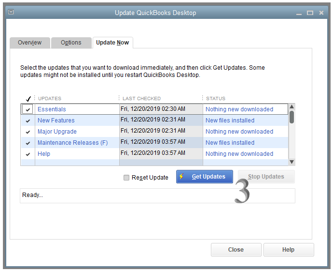Viewport: 333px width, 272px height.
Task: Click the LAST CHECKED column header
Action: 142,98
